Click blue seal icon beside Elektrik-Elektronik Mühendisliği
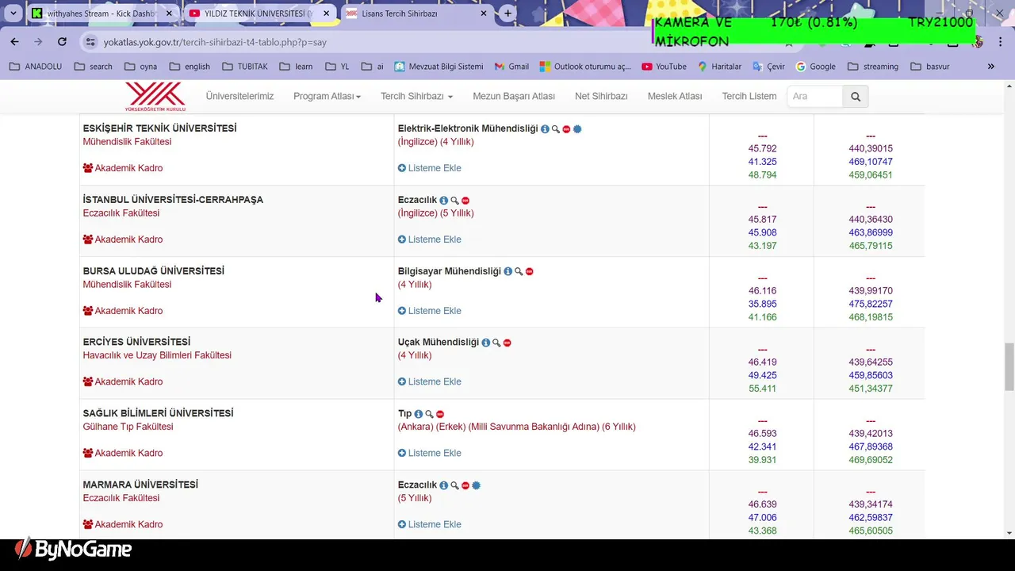1015x571 pixels. 577,128
